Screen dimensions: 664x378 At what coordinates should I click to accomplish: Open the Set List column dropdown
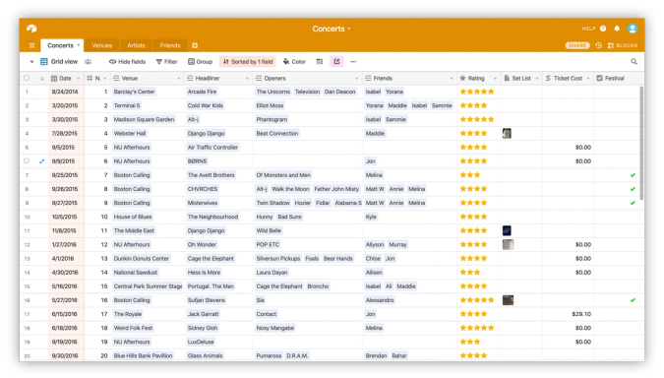point(537,79)
